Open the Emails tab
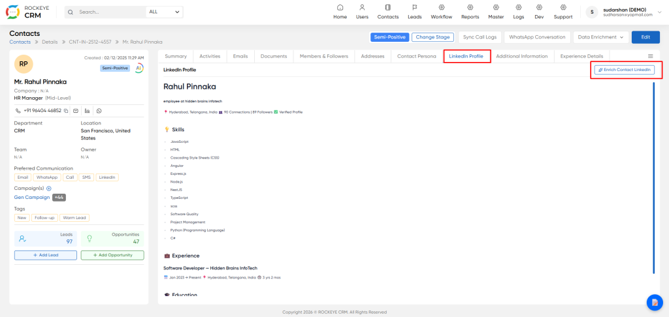This screenshot has height=317, width=669. click(x=240, y=56)
